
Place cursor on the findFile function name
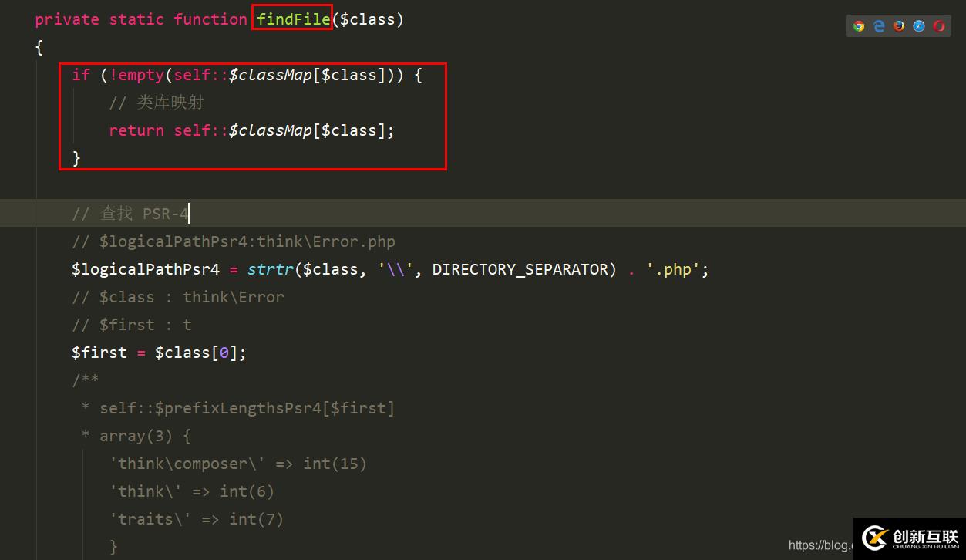point(293,19)
